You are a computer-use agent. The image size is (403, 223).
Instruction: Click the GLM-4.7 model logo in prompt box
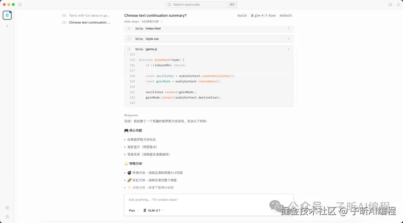click(x=145, y=210)
